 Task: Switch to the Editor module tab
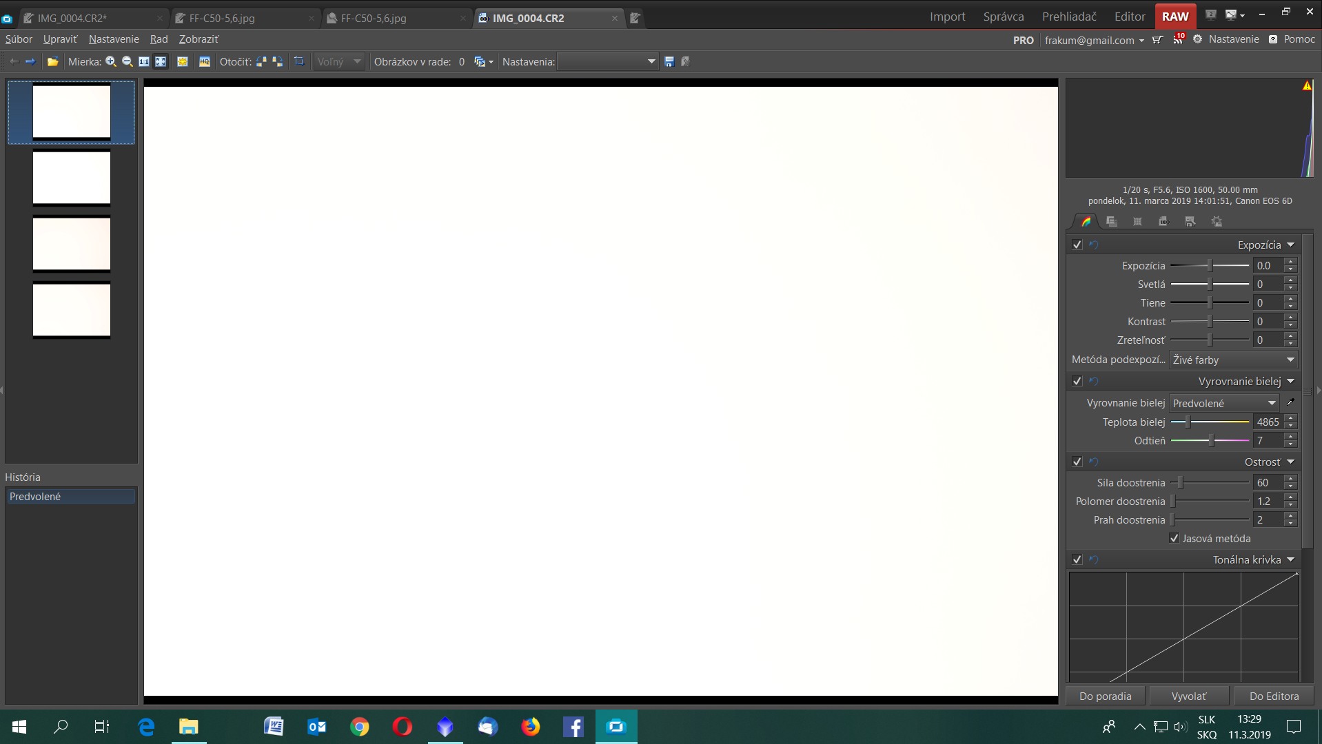(x=1129, y=17)
